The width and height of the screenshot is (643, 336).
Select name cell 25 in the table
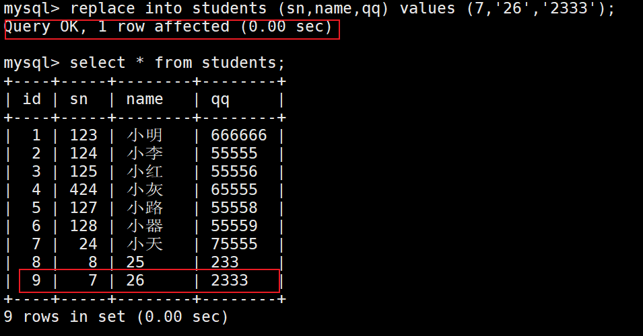click(x=135, y=262)
